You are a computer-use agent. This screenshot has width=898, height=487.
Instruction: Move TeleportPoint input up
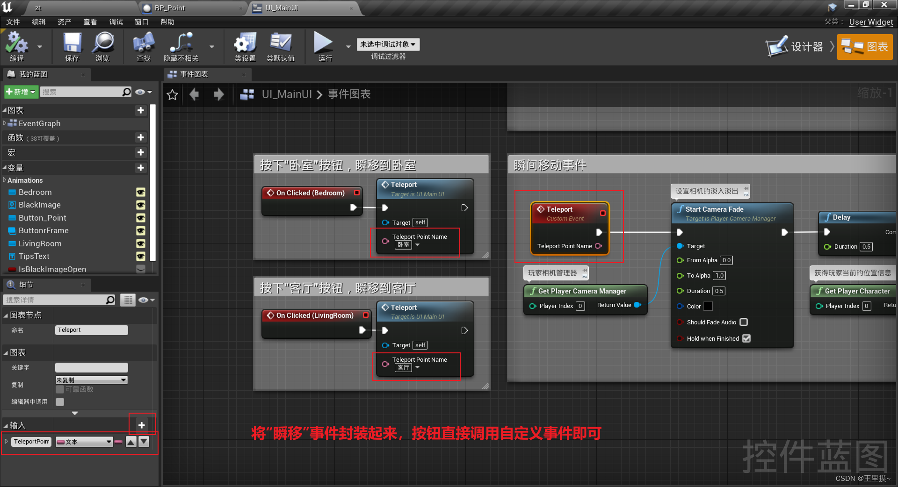(x=131, y=442)
